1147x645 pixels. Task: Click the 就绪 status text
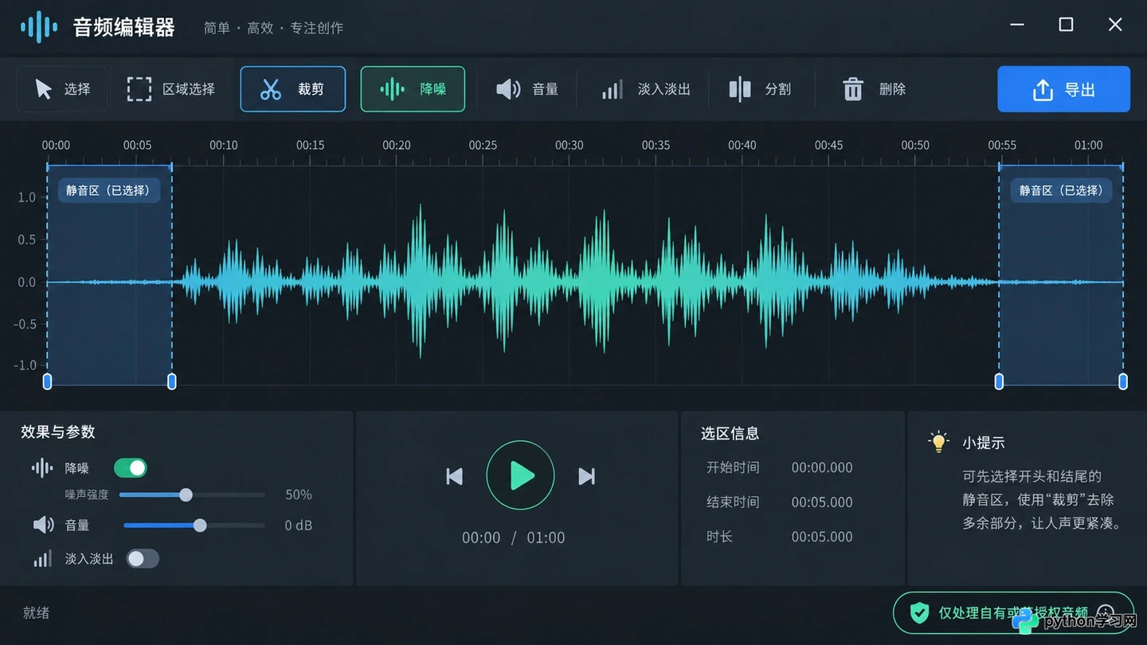36,612
